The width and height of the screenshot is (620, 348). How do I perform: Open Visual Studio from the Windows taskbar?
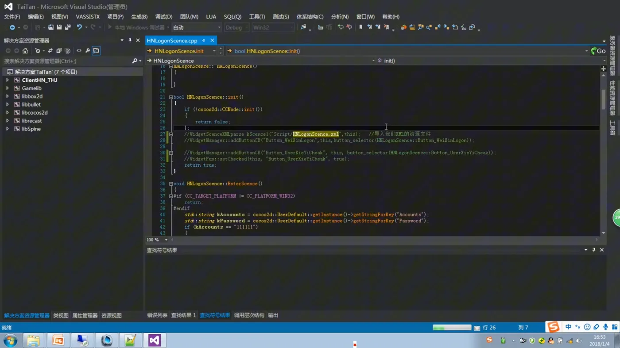click(154, 340)
